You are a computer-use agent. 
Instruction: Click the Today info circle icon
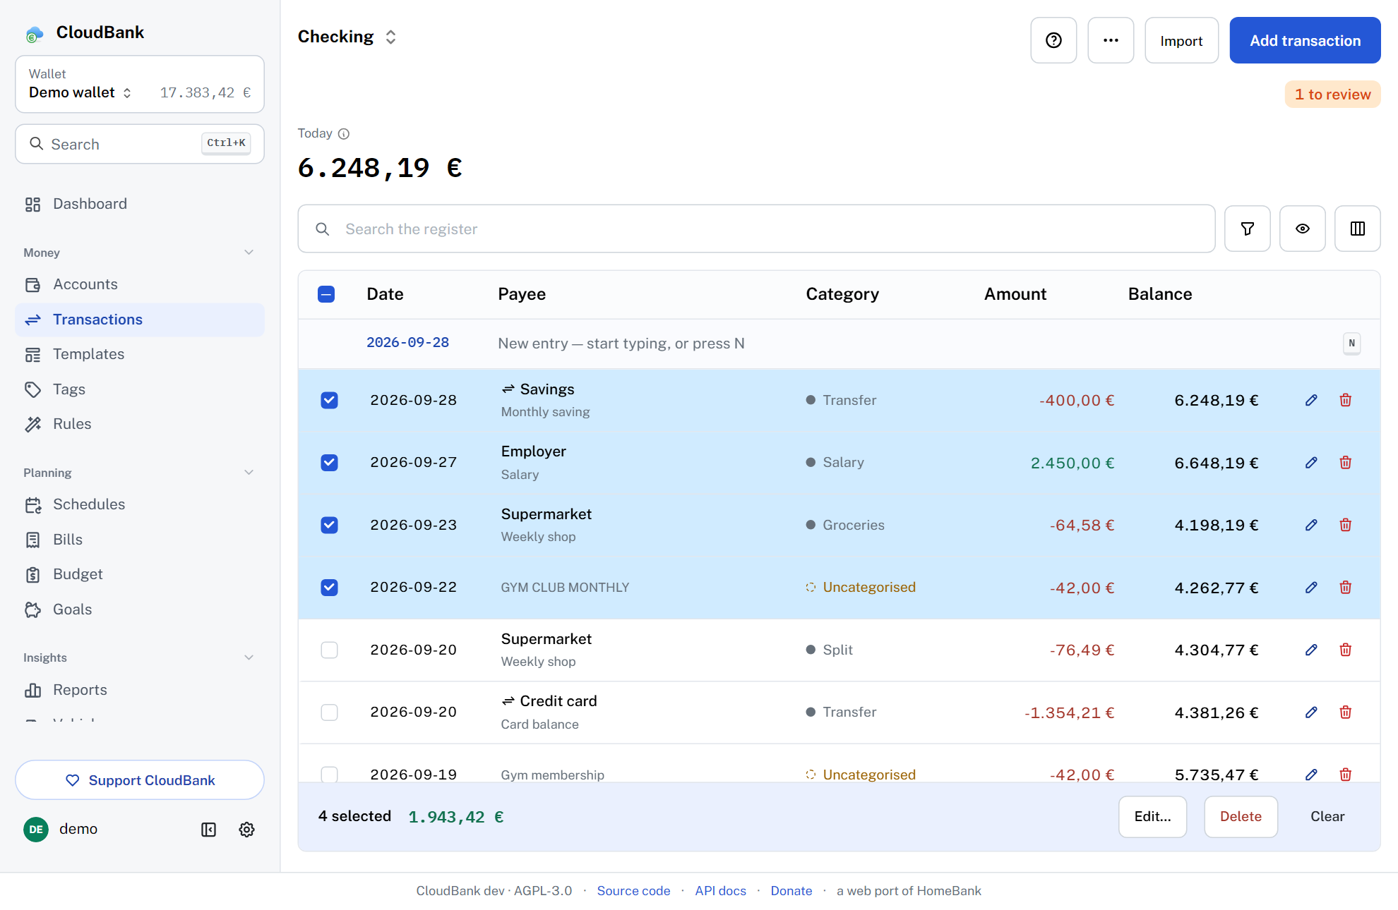(344, 134)
